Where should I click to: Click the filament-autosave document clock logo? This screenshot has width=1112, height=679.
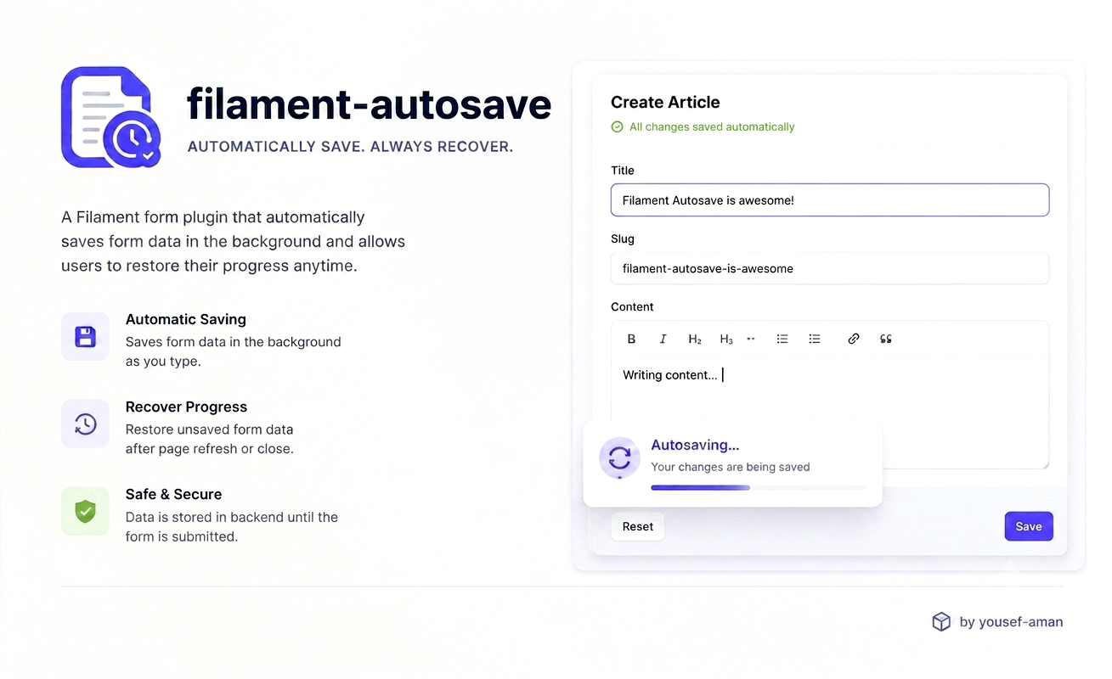click(x=111, y=117)
